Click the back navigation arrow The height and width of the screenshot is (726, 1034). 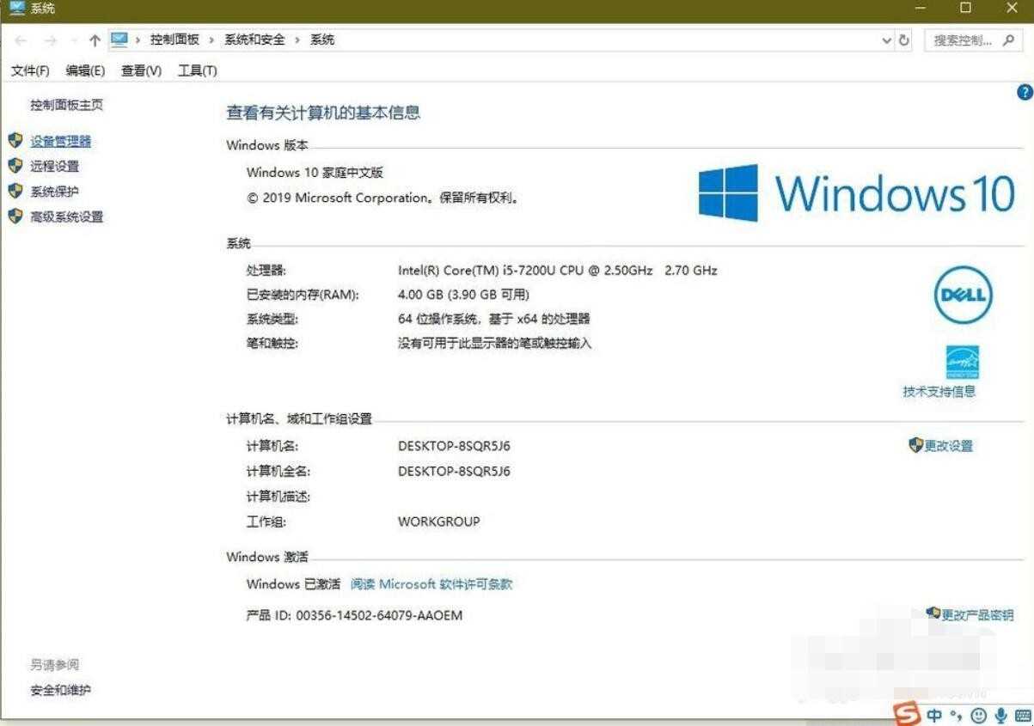click(21, 40)
